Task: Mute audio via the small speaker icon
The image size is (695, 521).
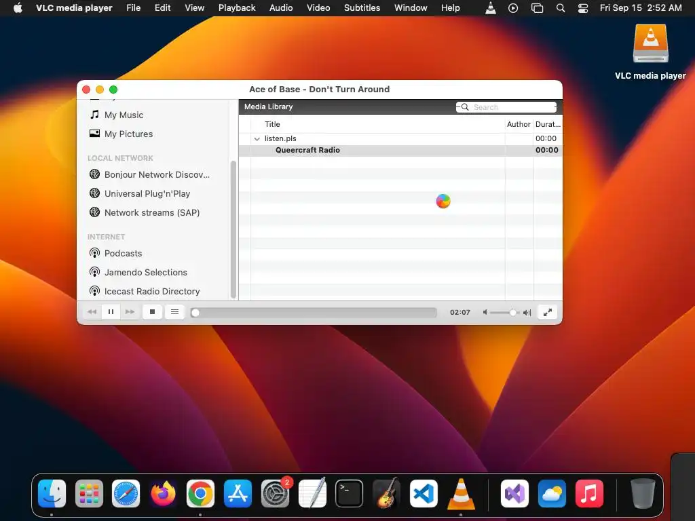Action: [x=485, y=312]
